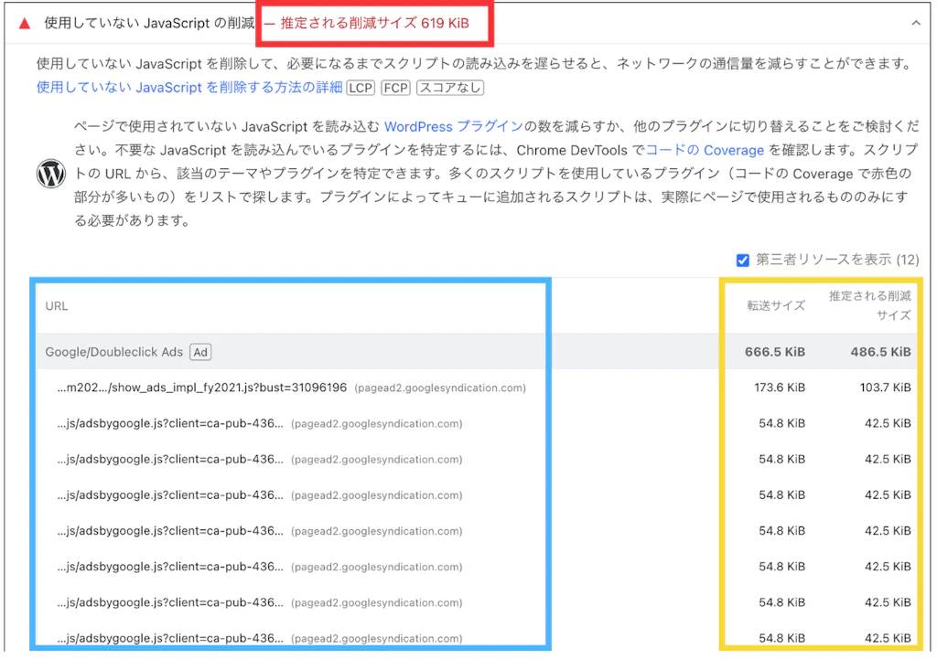The width and height of the screenshot is (937, 659).
Task: Click the スコアなし tag
Action: click(x=450, y=89)
